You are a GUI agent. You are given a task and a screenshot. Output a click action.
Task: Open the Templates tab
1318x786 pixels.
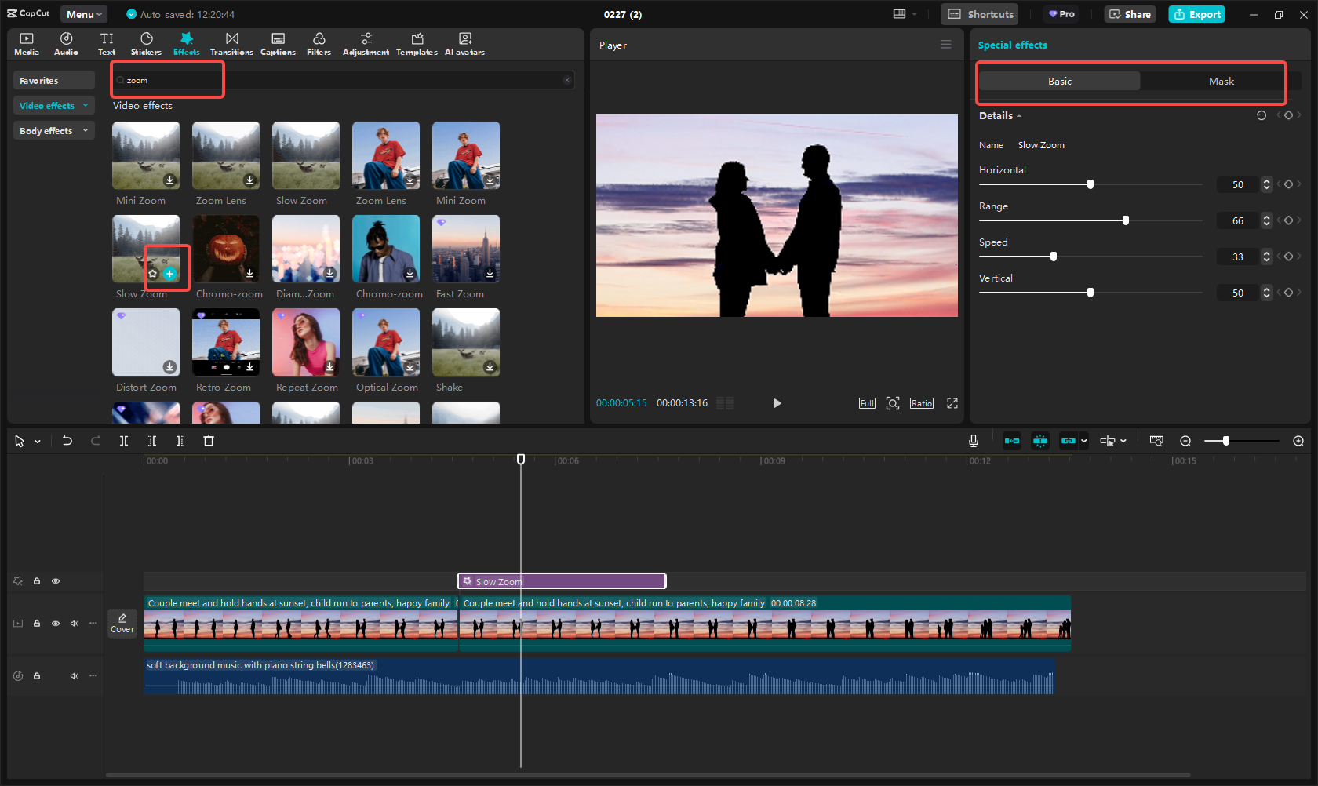pos(417,43)
